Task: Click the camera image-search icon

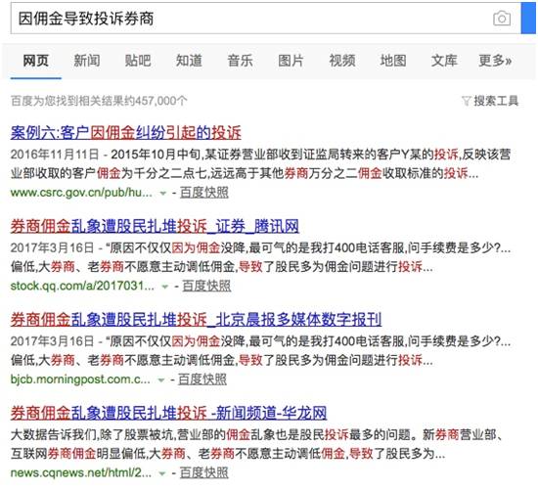Action: [501, 19]
